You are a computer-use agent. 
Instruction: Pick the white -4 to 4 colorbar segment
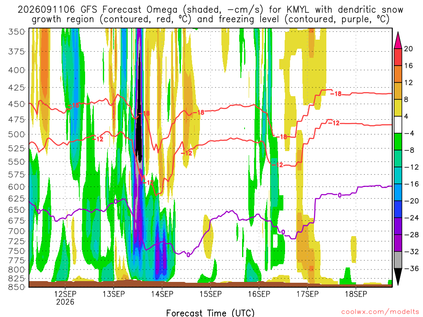click(x=398, y=125)
